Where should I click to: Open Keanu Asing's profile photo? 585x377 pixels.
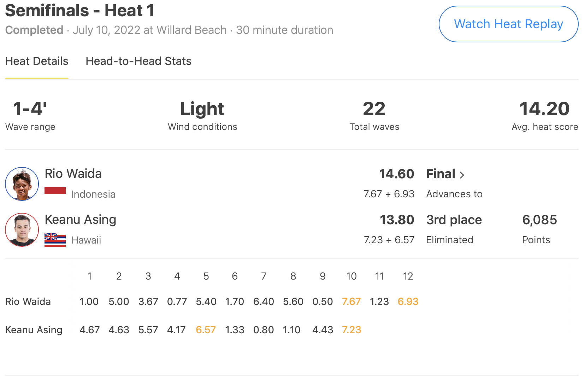coord(22,230)
